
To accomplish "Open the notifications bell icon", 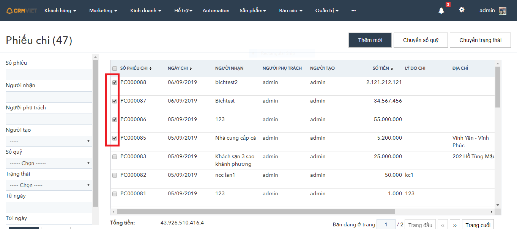I will tap(441, 11).
